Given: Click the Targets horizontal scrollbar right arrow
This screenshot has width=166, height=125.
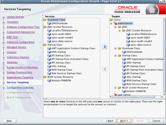Looking at the screenshot, I should tap(162, 97).
